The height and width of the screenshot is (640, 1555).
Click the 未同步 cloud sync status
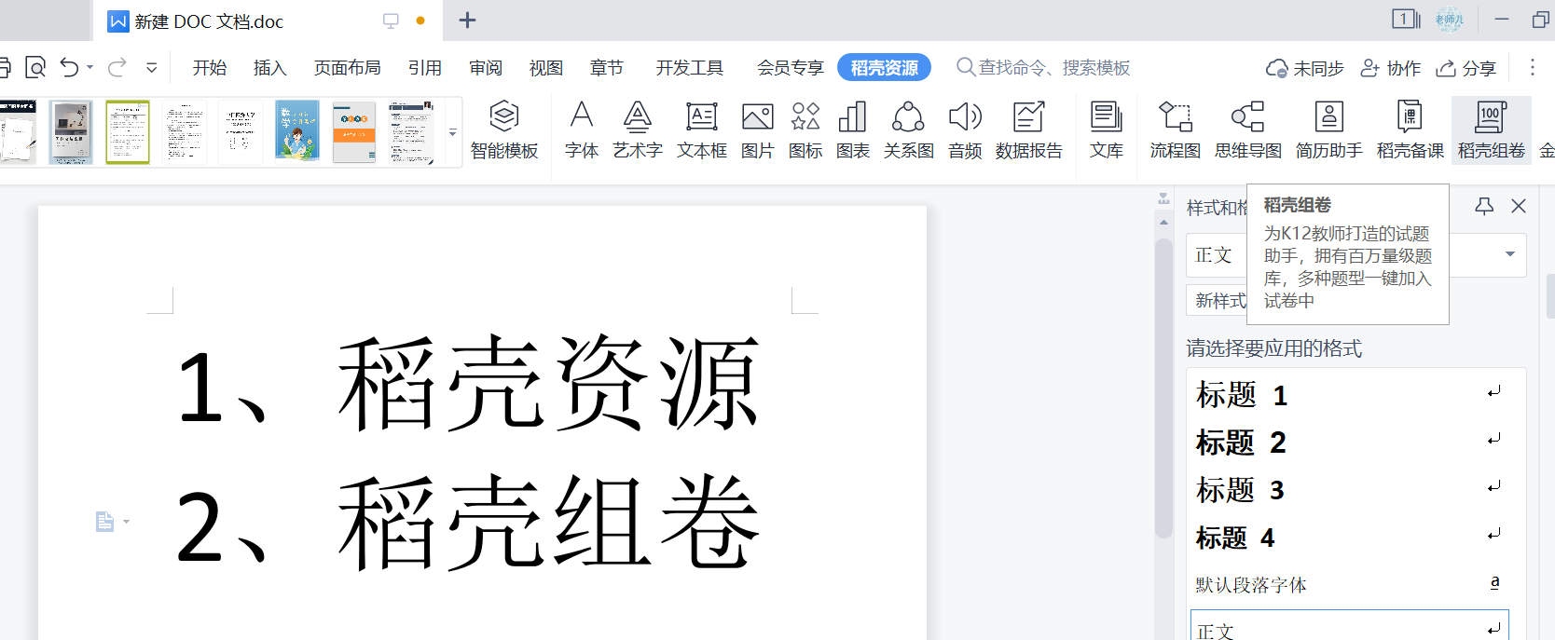[x=1304, y=68]
